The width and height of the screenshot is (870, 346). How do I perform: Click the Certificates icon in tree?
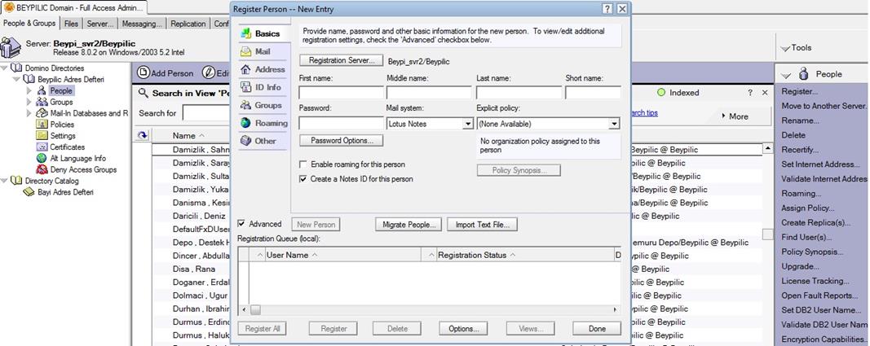42,147
